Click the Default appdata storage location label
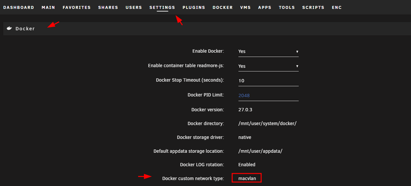Image resolution: width=411 pixels, height=186 pixels. pyautogui.click(x=189, y=151)
